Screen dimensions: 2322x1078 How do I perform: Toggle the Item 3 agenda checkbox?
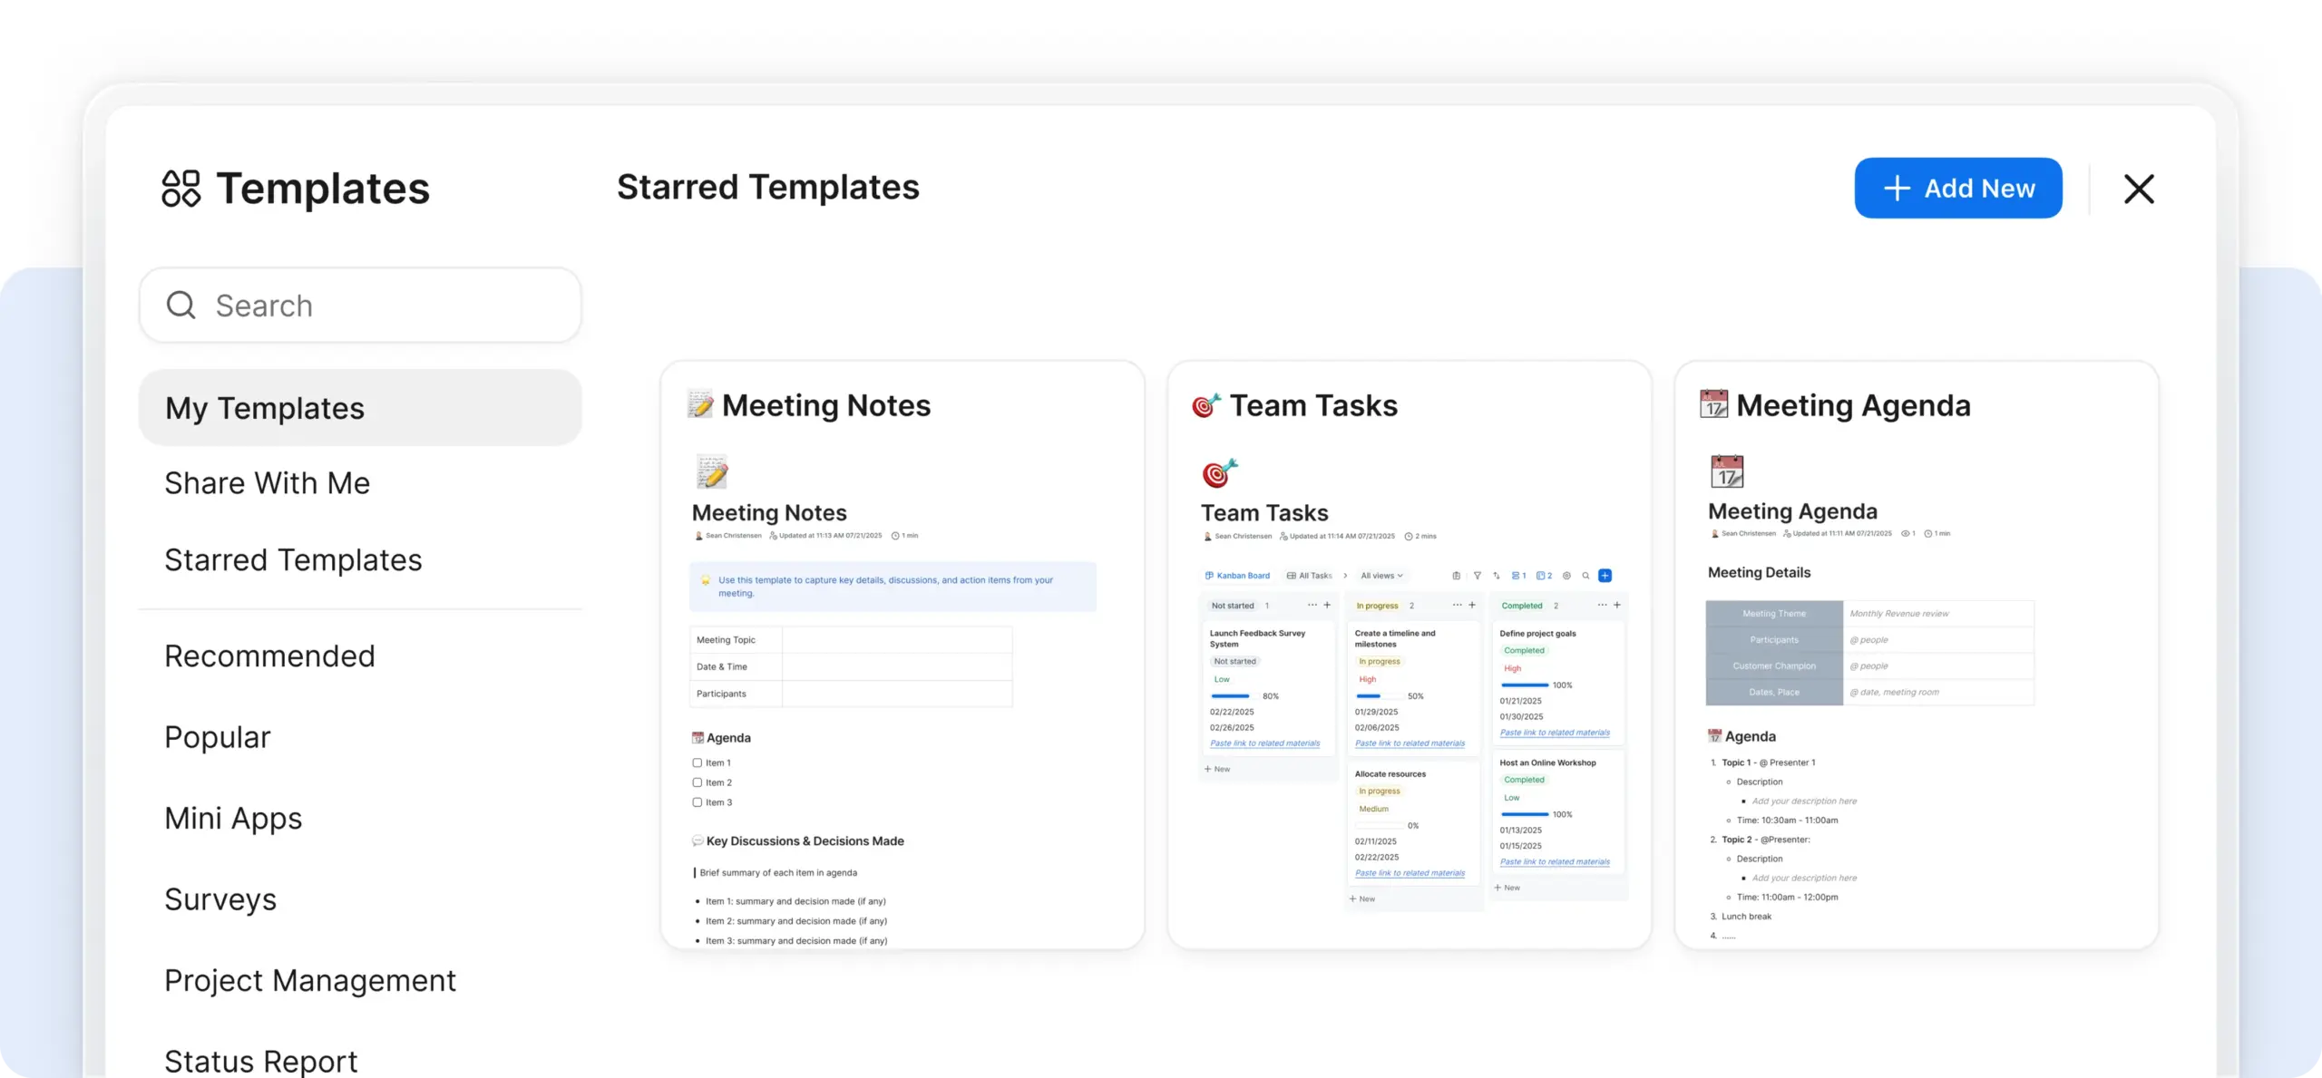pos(698,802)
